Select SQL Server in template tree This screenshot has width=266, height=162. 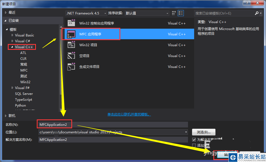point(24,94)
